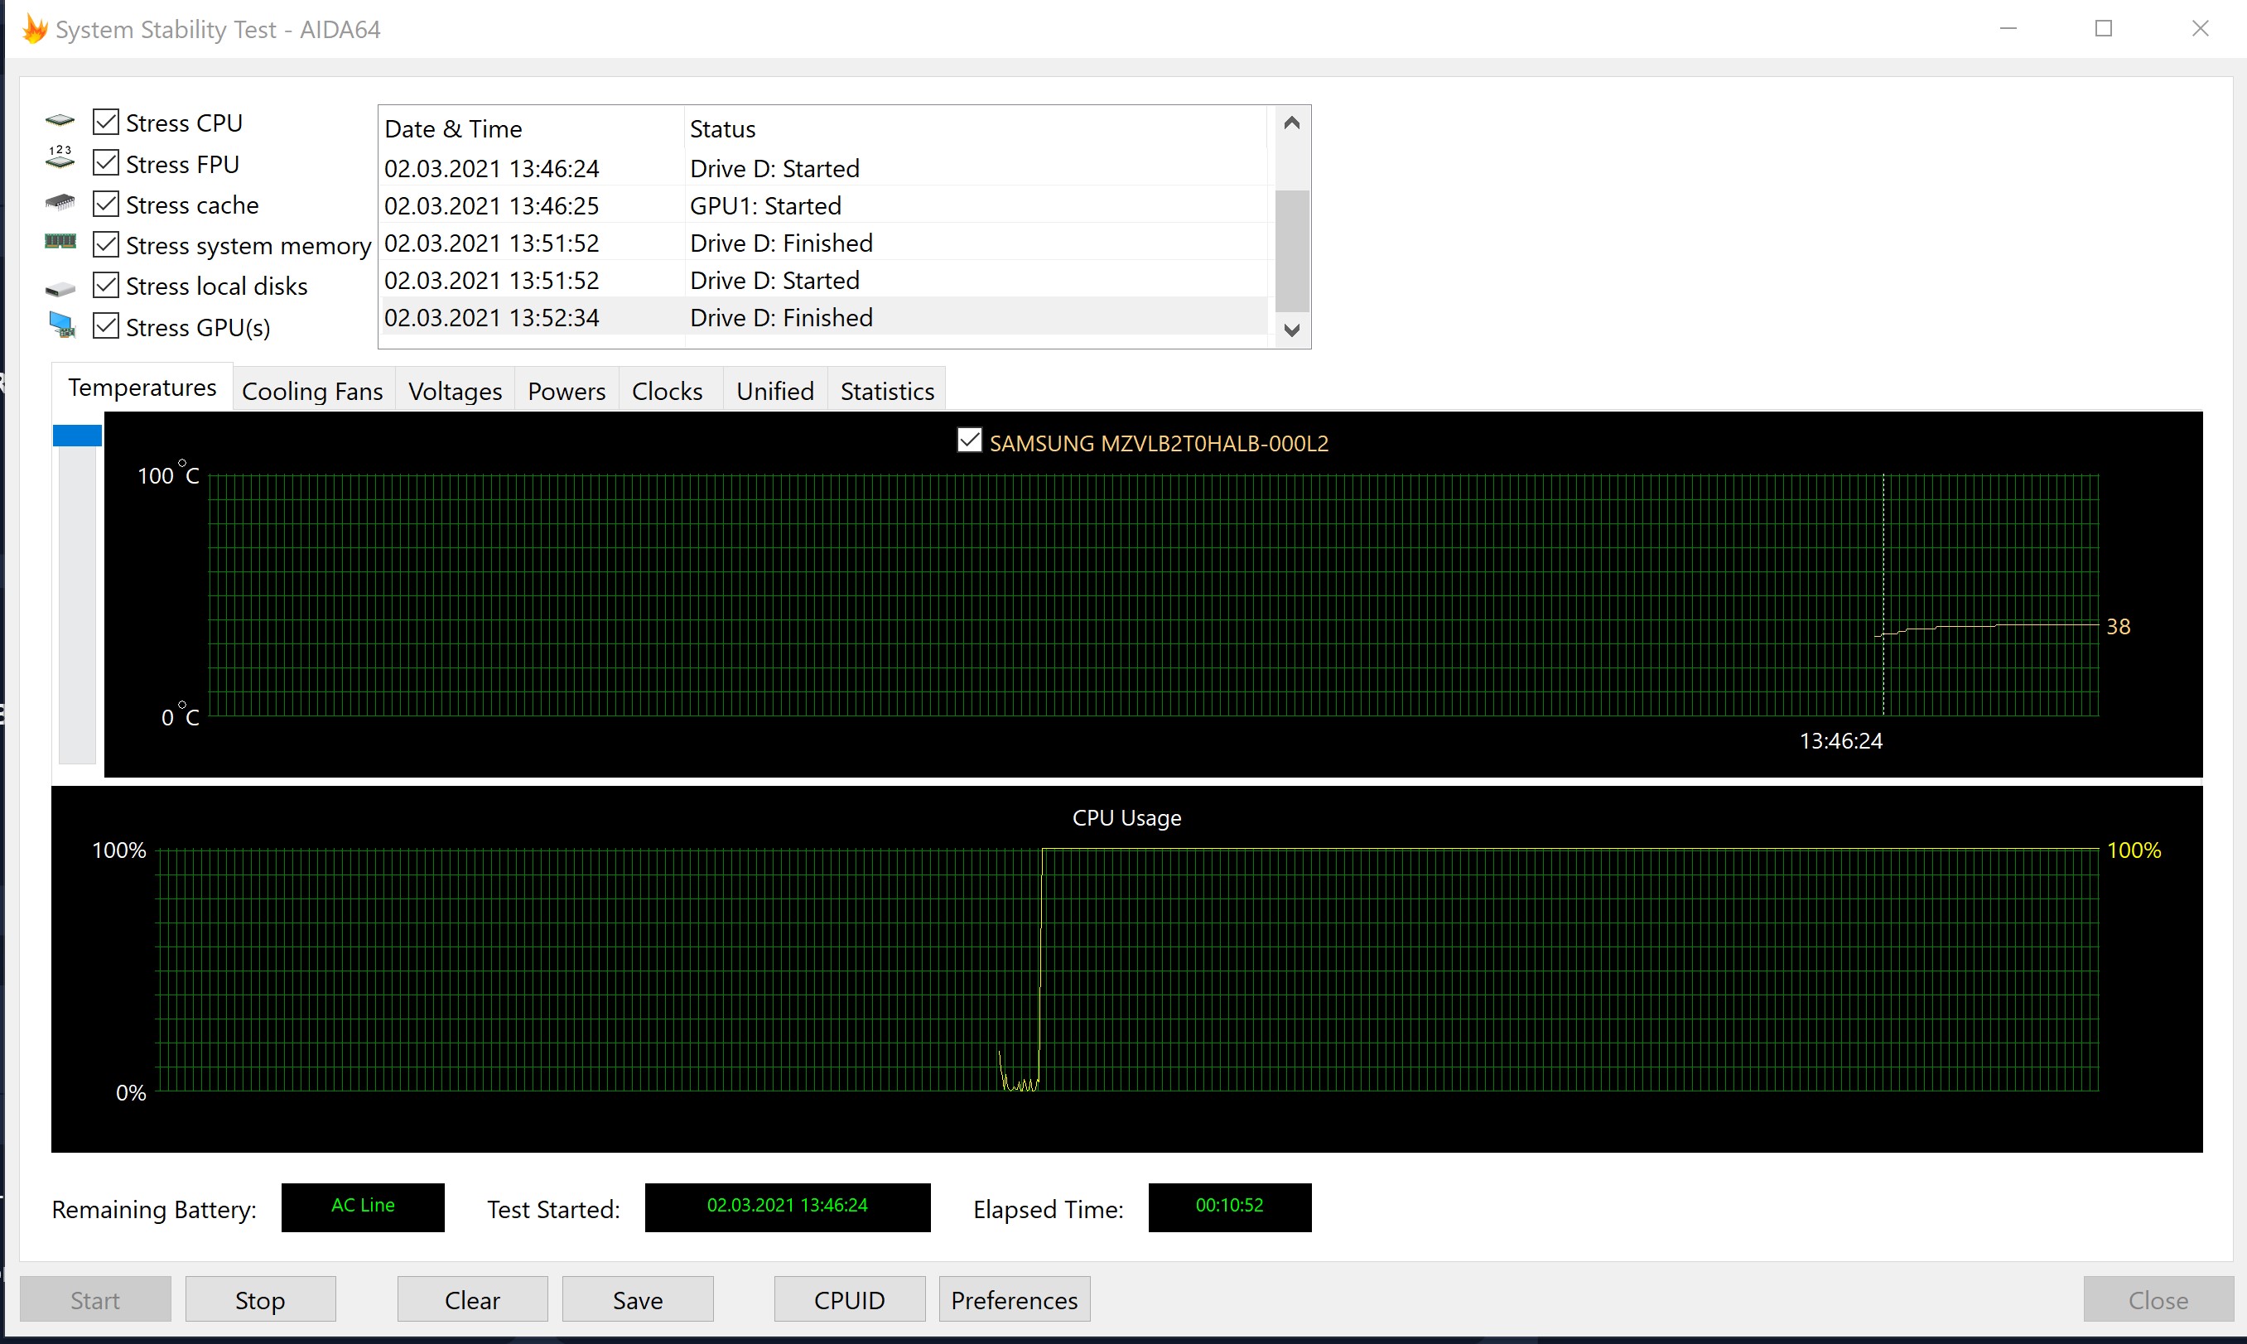
Task: Click the Date & Time column header
Action: tap(531, 128)
